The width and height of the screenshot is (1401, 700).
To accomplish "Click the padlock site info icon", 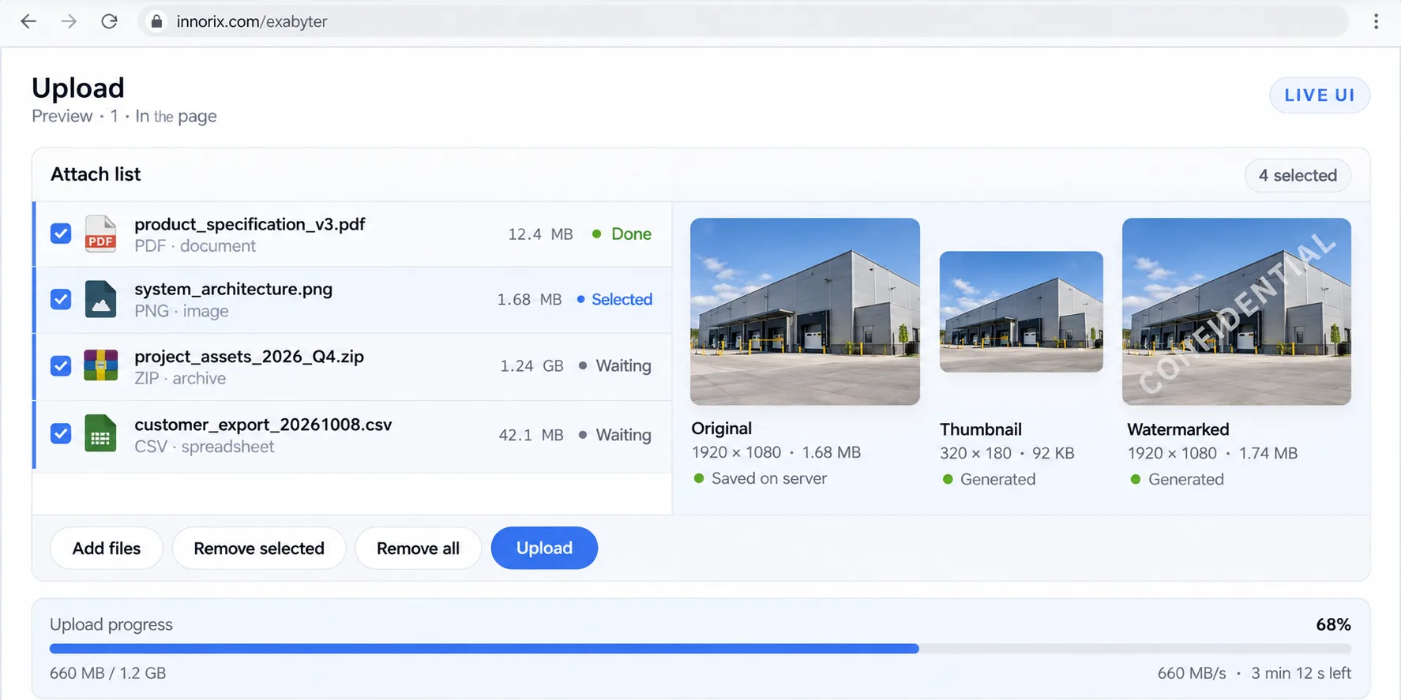I will point(156,21).
